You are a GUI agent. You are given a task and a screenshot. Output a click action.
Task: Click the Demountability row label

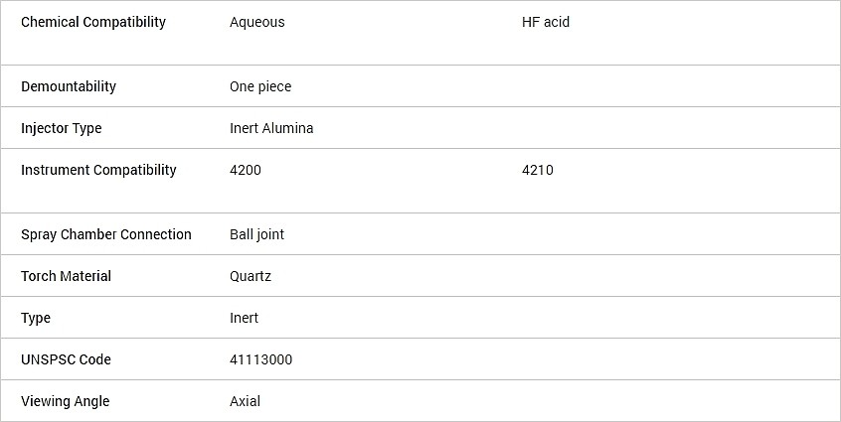[x=69, y=86]
